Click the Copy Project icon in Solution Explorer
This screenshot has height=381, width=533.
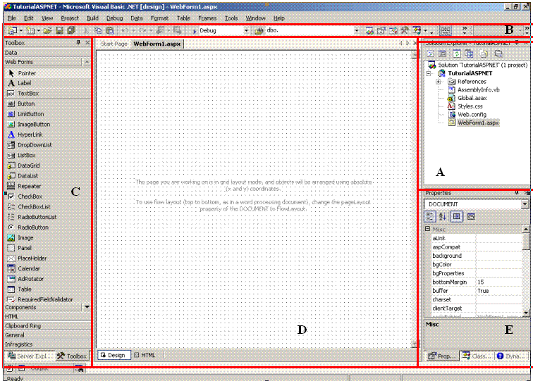click(469, 54)
